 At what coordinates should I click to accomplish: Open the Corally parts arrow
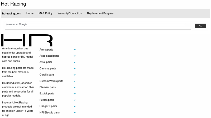click(x=75, y=75)
